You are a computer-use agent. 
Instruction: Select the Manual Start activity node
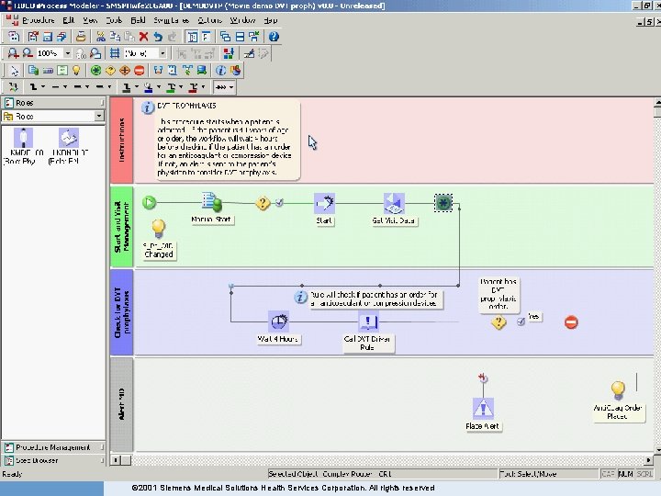[212, 202]
